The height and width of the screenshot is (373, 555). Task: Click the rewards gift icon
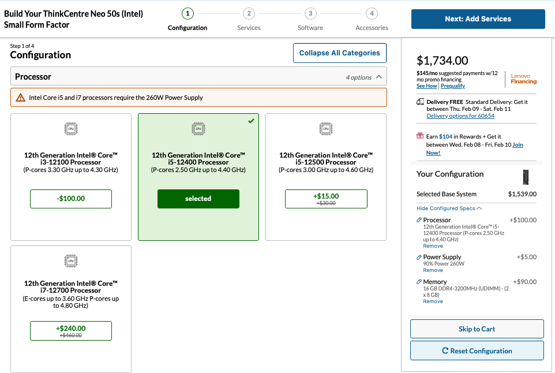[420, 136]
